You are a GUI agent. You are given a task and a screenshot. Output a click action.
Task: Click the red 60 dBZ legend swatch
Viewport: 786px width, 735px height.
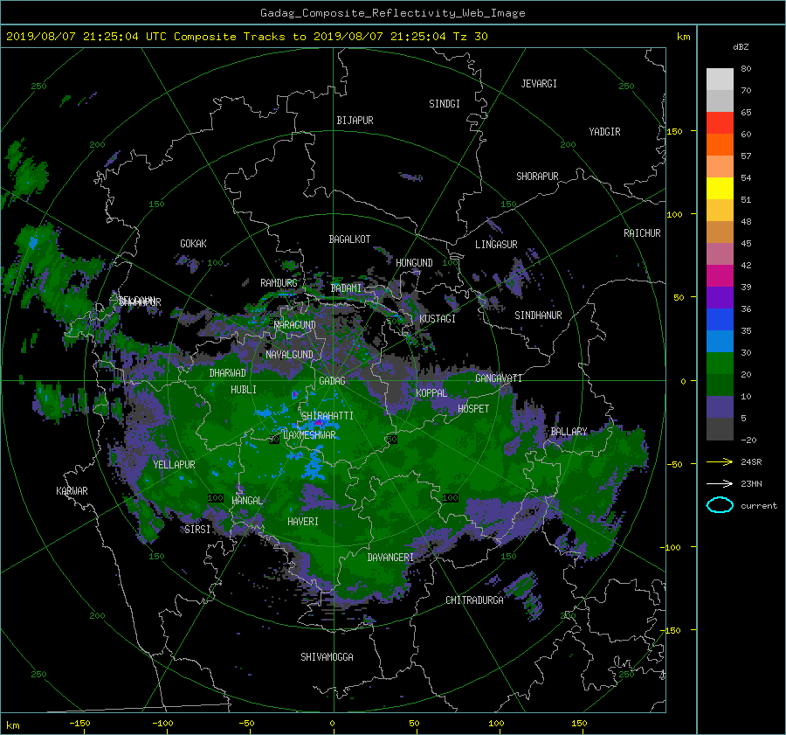coord(720,123)
